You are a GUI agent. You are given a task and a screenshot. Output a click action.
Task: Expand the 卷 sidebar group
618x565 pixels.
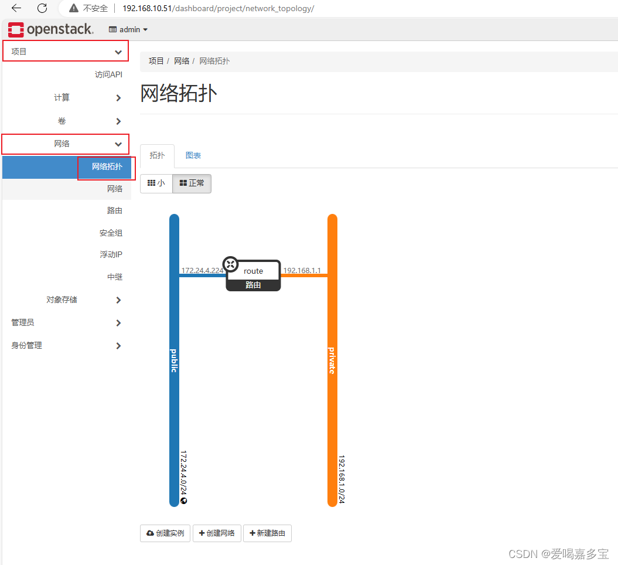coord(66,121)
